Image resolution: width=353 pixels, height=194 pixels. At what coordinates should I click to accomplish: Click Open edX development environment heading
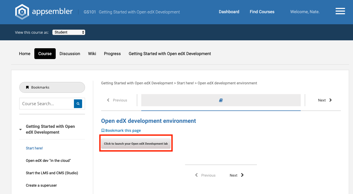coord(148,121)
